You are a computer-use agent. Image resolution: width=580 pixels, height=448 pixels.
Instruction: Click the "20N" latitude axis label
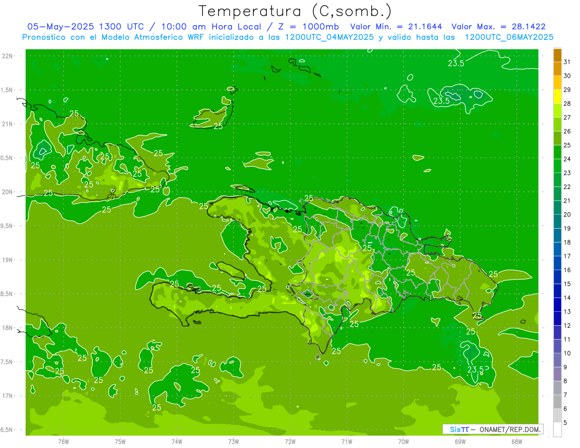point(8,192)
